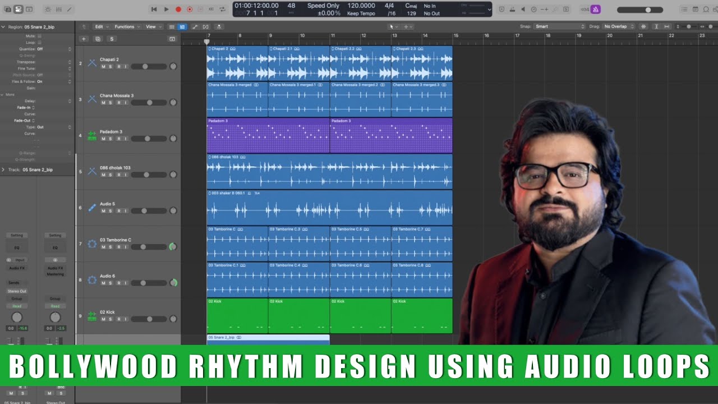The image size is (718, 404).
Task: Expand the LCD display mode chevron
Action: click(x=489, y=10)
